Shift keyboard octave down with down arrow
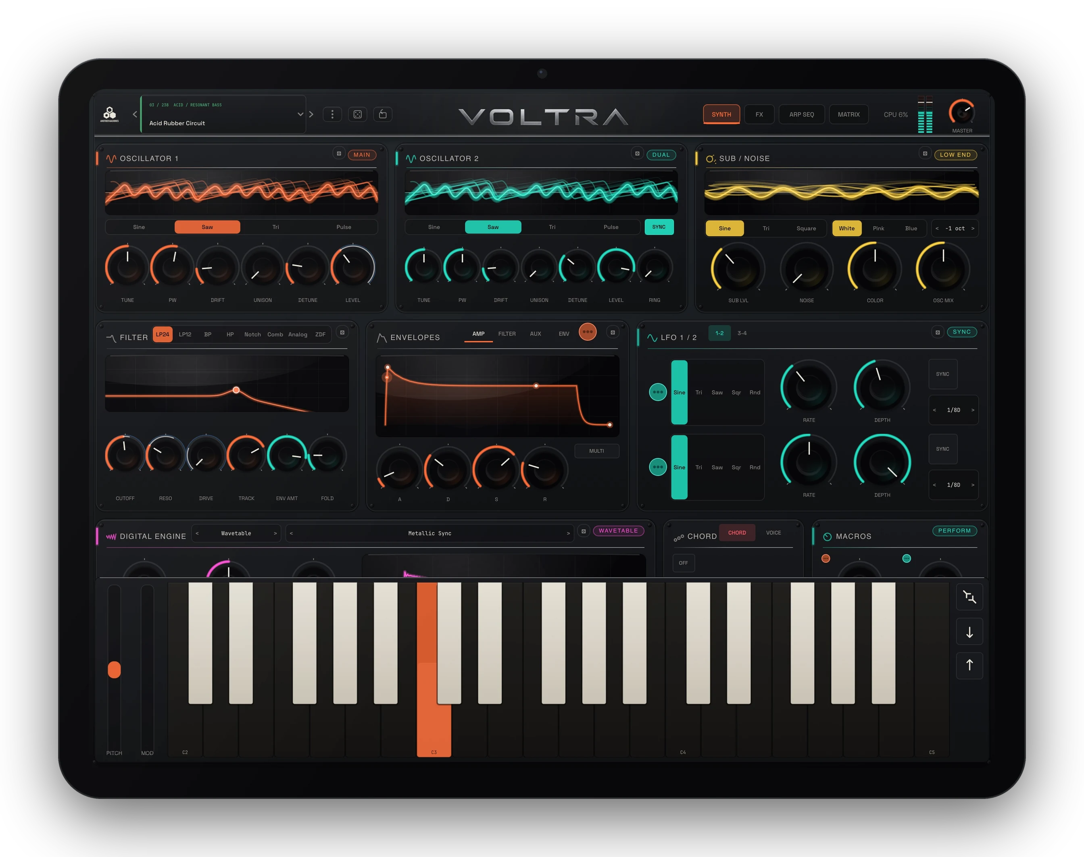The image size is (1084, 857). point(969,632)
